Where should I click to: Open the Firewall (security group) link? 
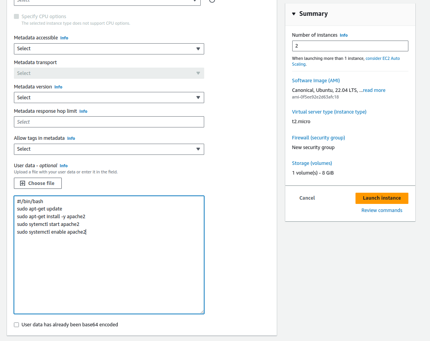coord(318,138)
